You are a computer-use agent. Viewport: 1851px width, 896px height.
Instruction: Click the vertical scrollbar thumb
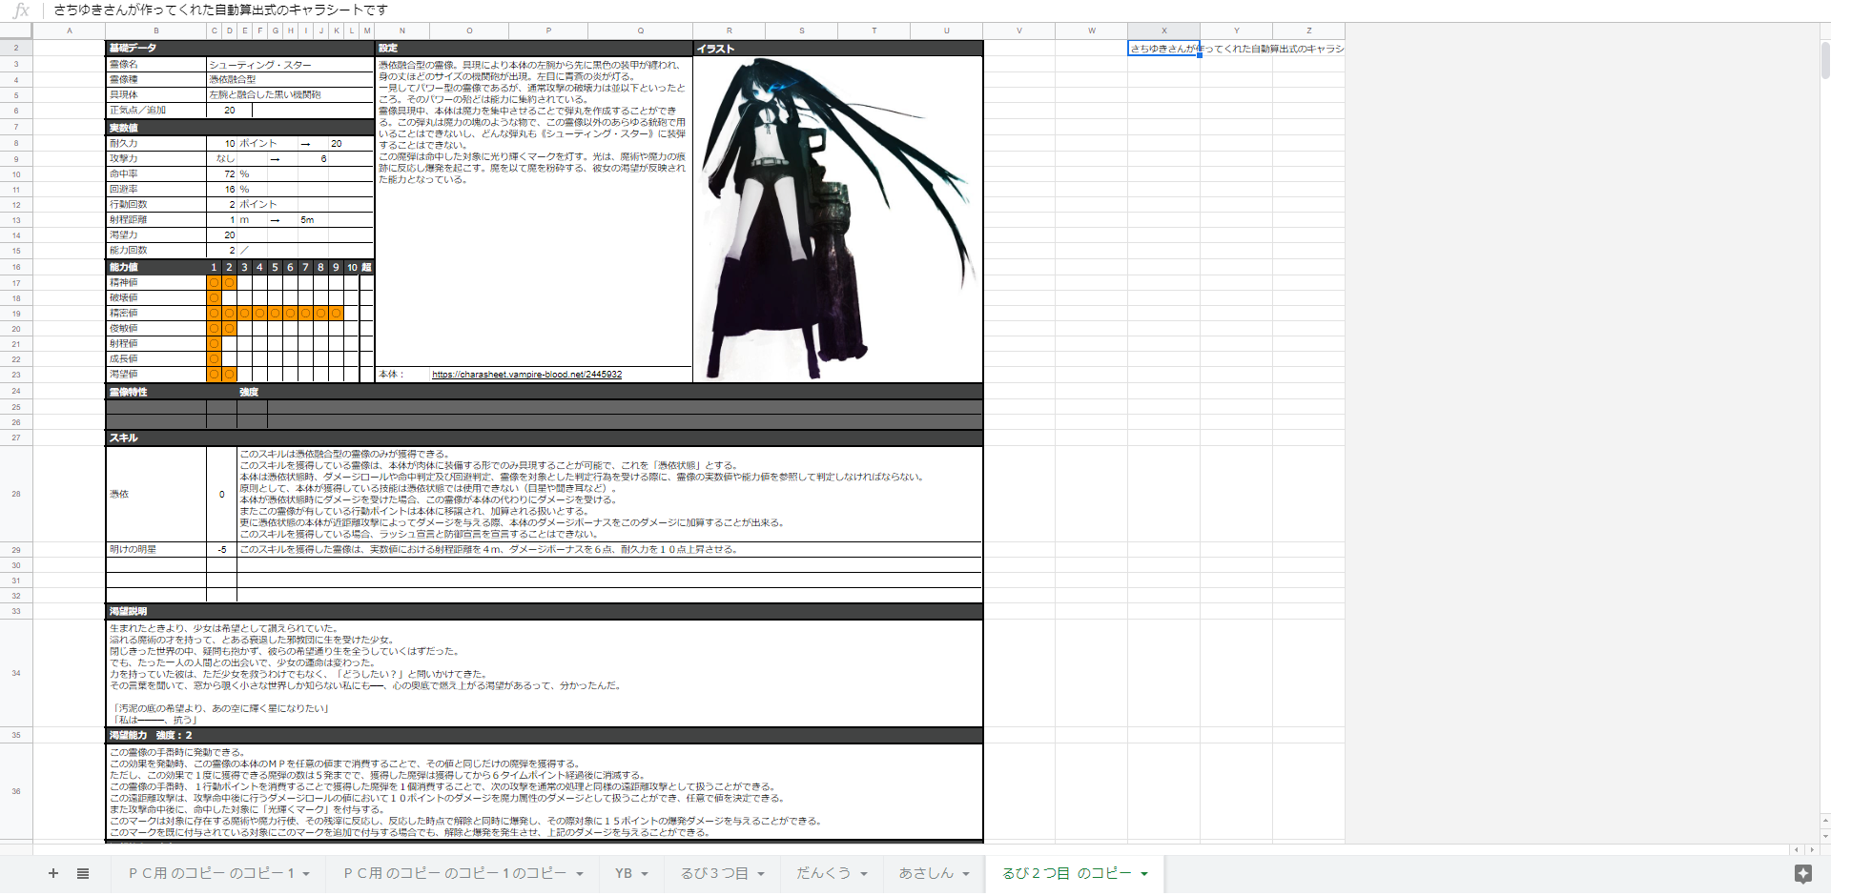pos(1825,60)
